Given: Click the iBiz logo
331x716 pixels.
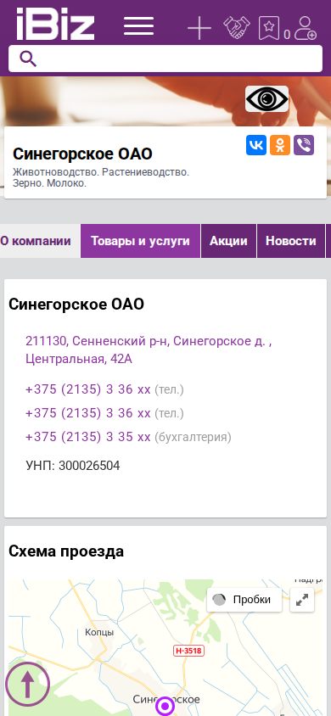Looking at the screenshot, I should 55,24.
